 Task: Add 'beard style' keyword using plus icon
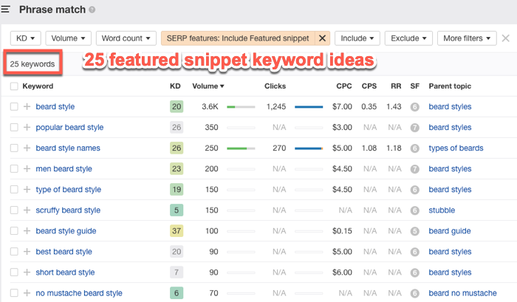tap(27, 107)
